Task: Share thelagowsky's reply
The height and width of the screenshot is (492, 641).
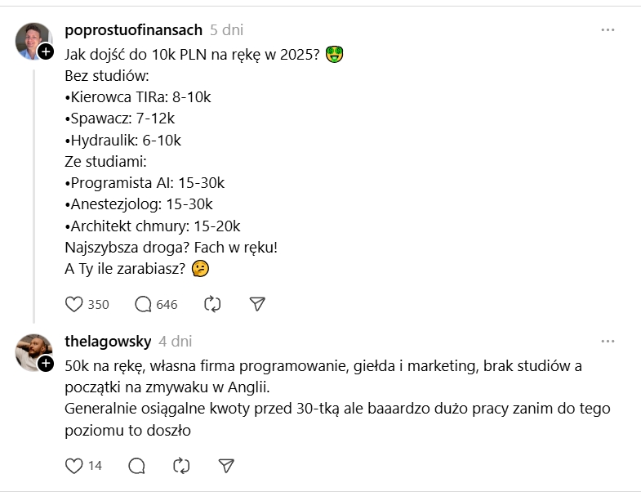Action: coord(226,465)
